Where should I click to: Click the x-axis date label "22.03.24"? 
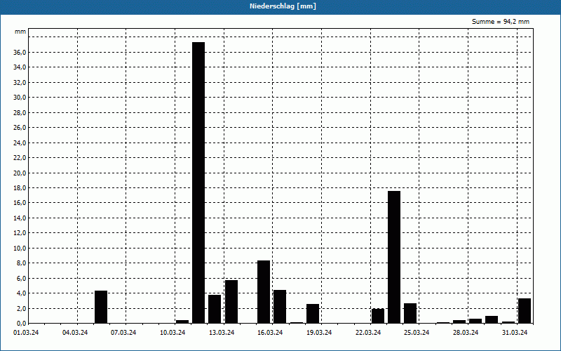[368, 333]
